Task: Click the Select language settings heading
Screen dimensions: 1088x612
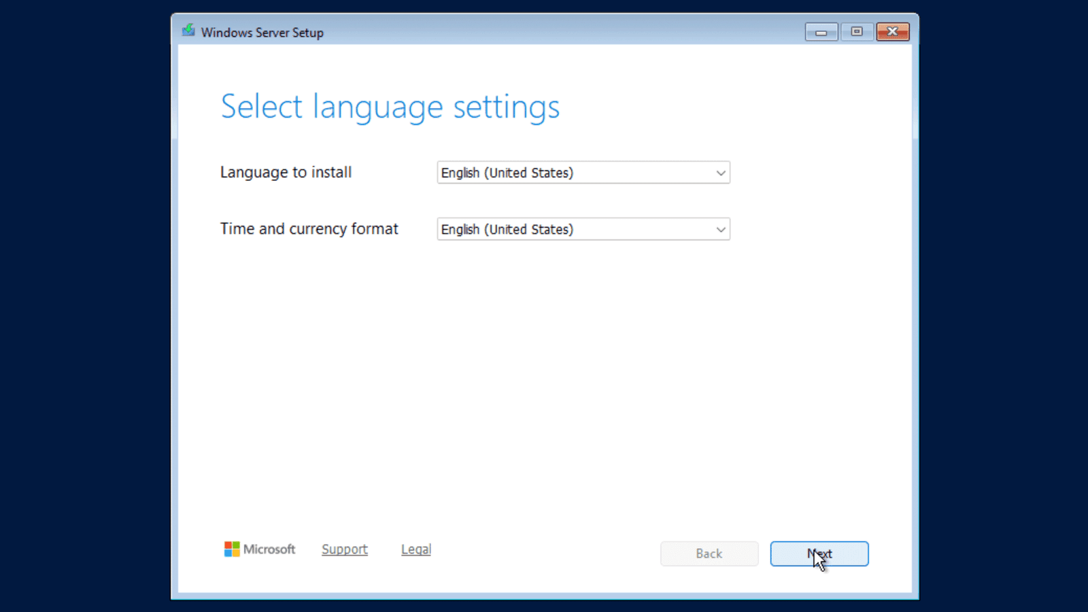Action: (390, 107)
